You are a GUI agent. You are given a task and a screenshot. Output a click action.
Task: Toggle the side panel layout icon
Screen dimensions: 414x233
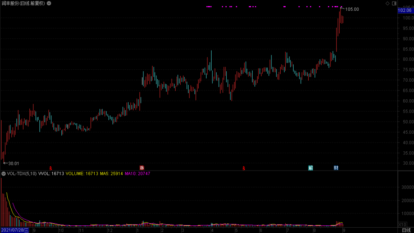click(394, 3)
